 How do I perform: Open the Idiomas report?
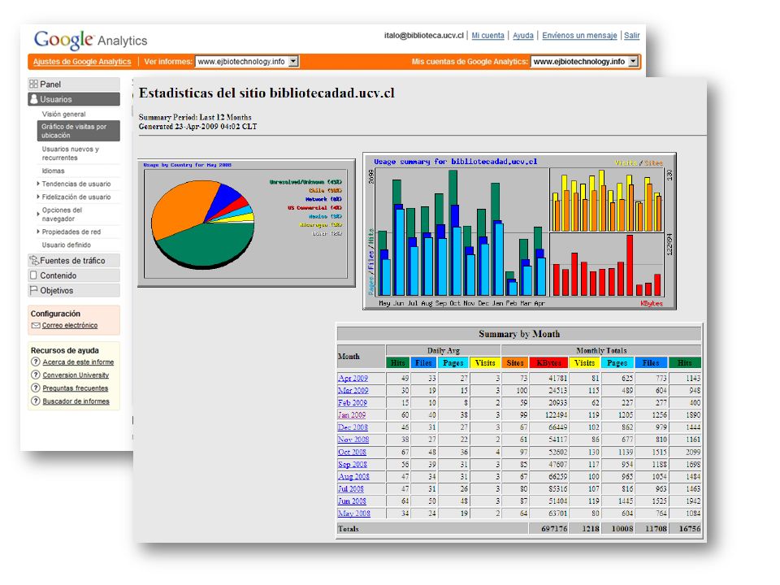coord(54,171)
